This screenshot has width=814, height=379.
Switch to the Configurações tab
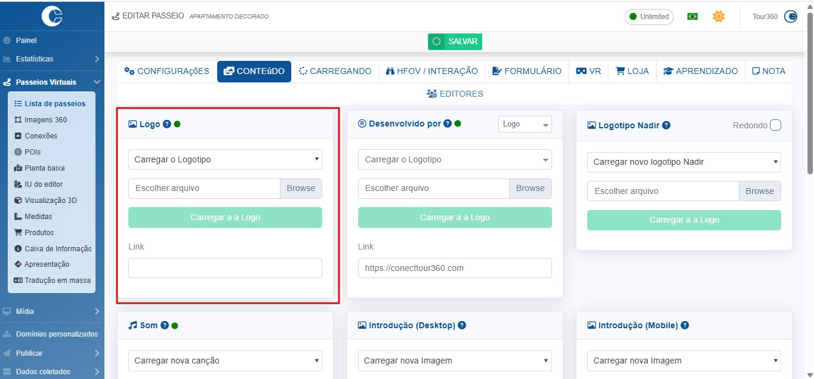(x=166, y=71)
